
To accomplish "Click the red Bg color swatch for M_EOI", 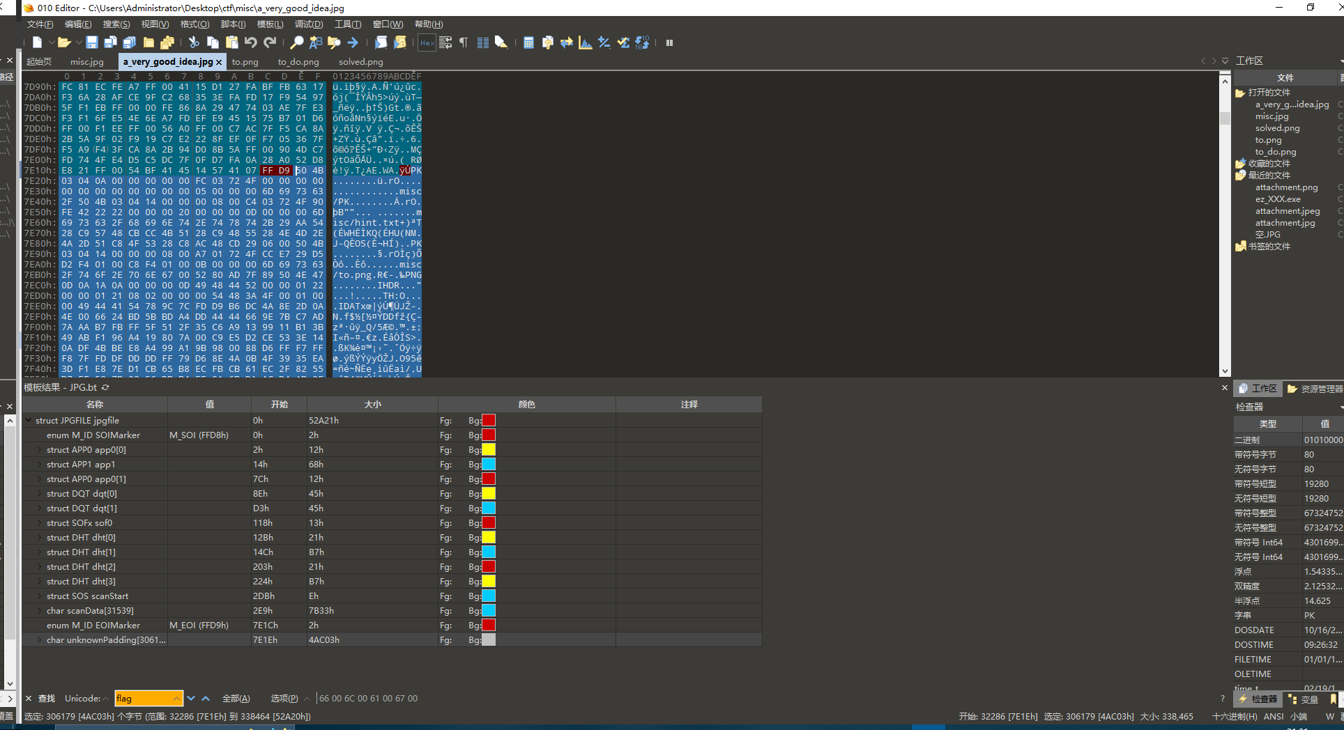I will click(489, 625).
